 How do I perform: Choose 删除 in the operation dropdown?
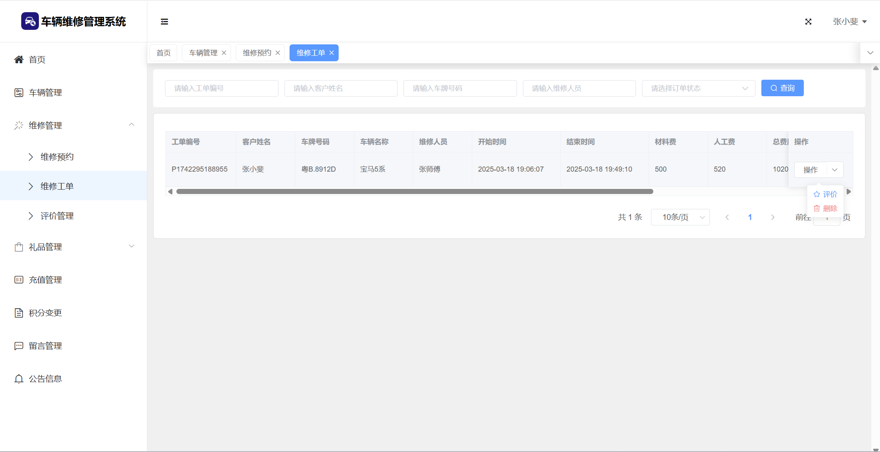click(x=825, y=209)
